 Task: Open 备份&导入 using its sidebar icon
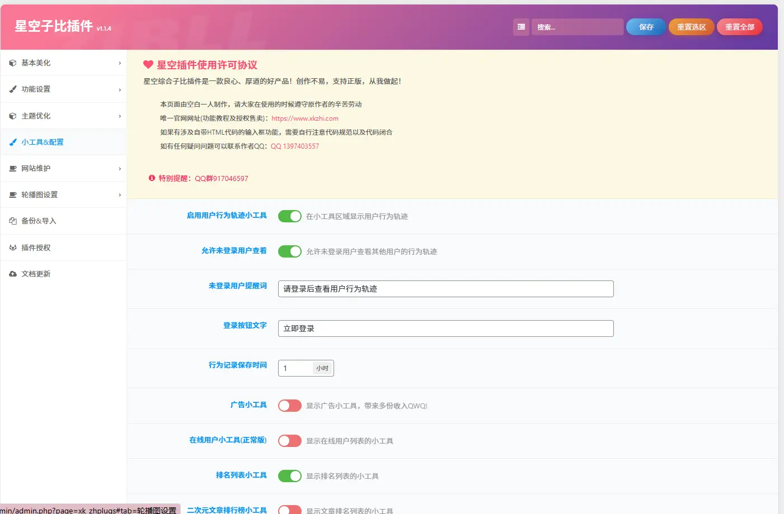pyautogui.click(x=12, y=221)
